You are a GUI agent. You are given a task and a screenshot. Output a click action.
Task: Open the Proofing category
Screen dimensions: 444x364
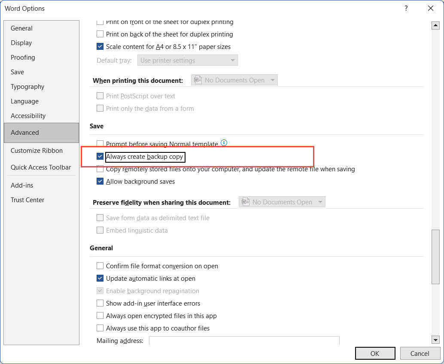click(41, 58)
